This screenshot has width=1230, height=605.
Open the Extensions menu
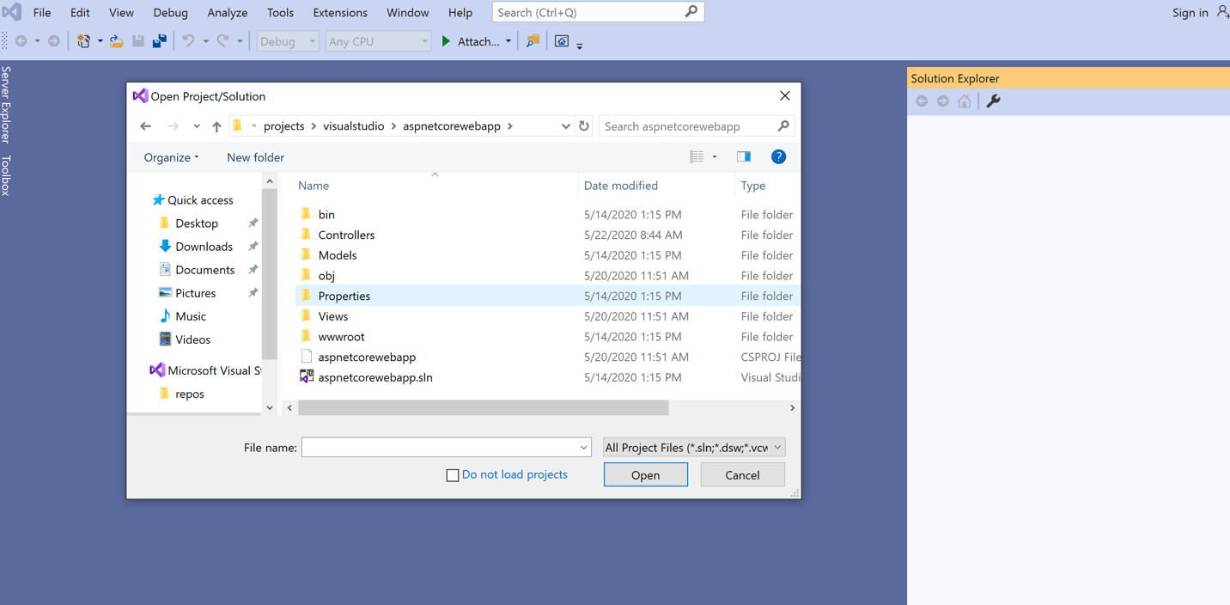(x=340, y=12)
